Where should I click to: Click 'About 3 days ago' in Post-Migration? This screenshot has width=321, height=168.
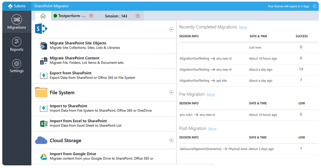pyautogui.click(x=261, y=149)
